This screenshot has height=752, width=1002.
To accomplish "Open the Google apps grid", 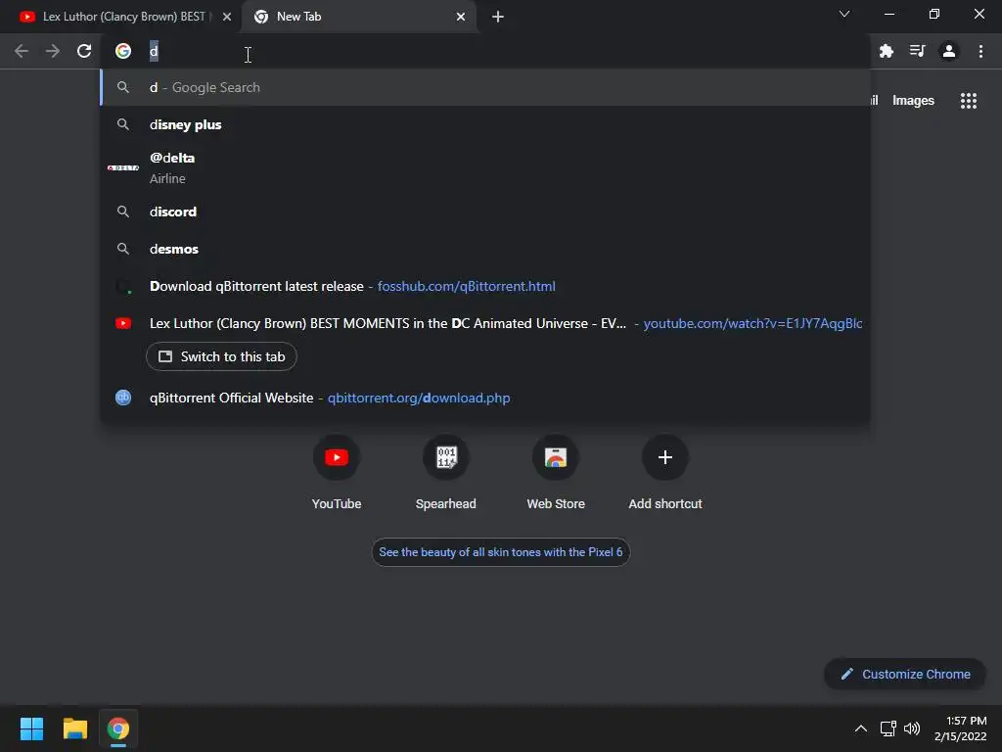I will [969, 101].
